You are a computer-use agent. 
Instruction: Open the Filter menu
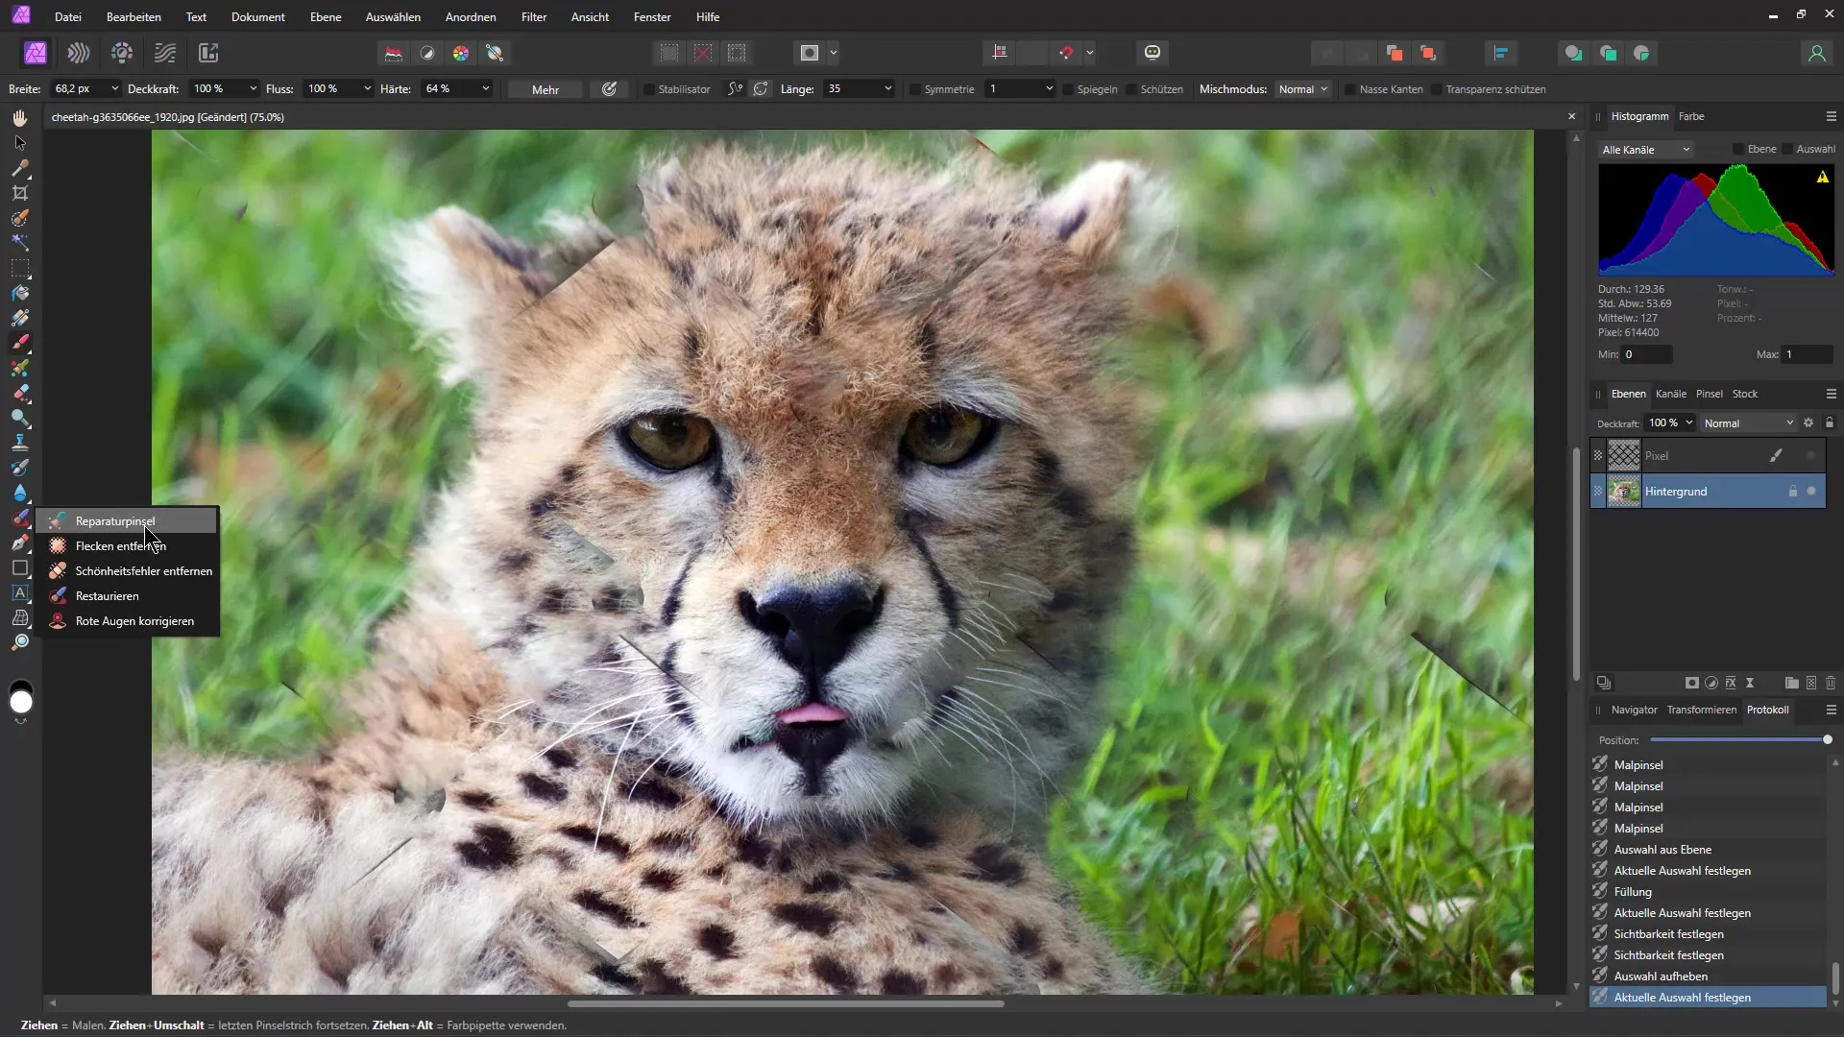(534, 16)
